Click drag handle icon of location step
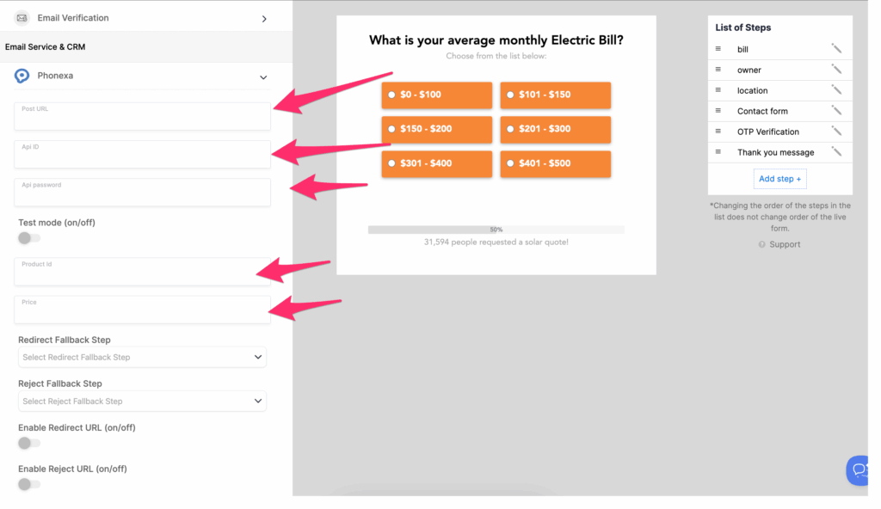Viewport: 881px width, 509px height. [x=718, y=90]
